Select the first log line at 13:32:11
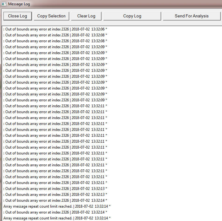This screenshot has height=221, width=222. [55, 106]
